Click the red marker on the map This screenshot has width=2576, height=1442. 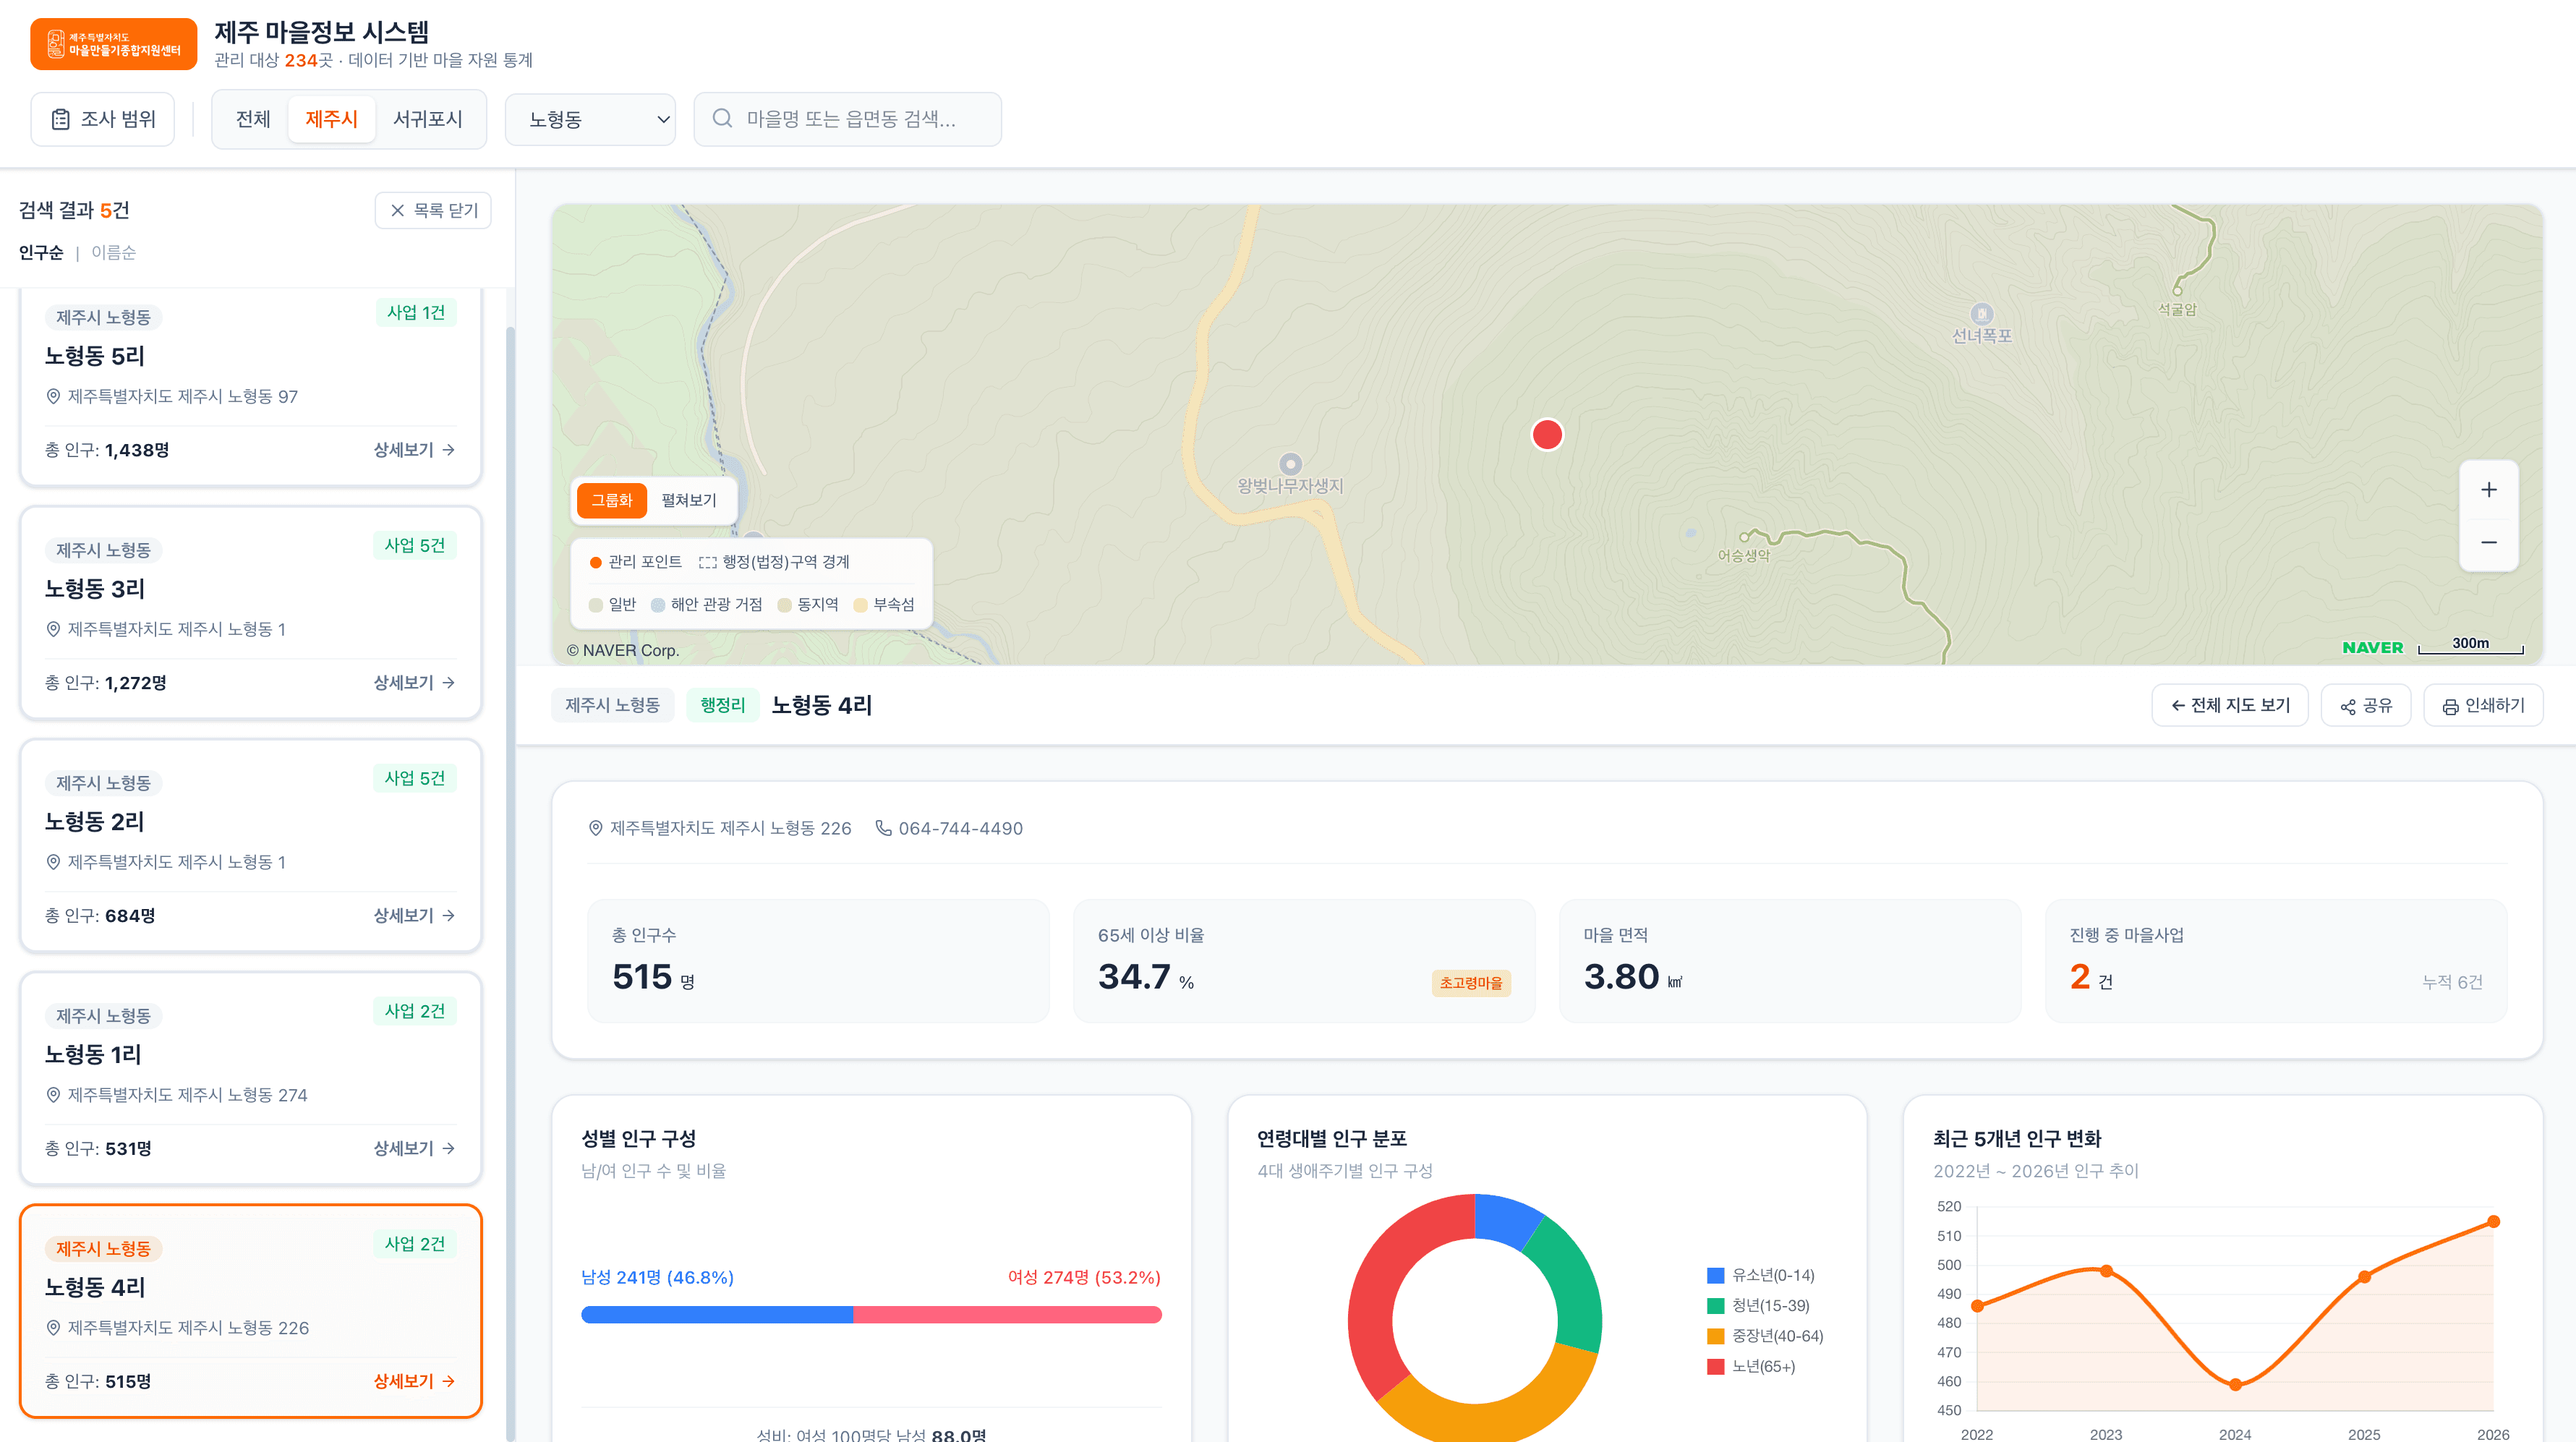(1547, 434)
